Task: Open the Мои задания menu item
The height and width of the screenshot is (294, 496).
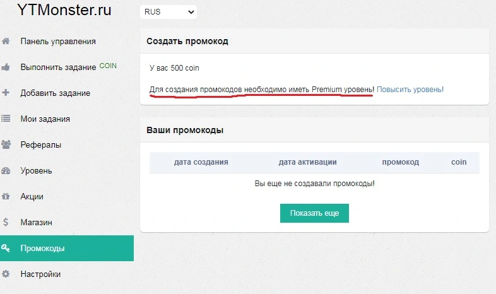Action: 45,119
